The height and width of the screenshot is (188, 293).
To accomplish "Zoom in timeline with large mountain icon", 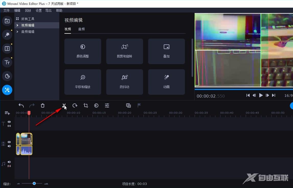I will pos(46,184).
